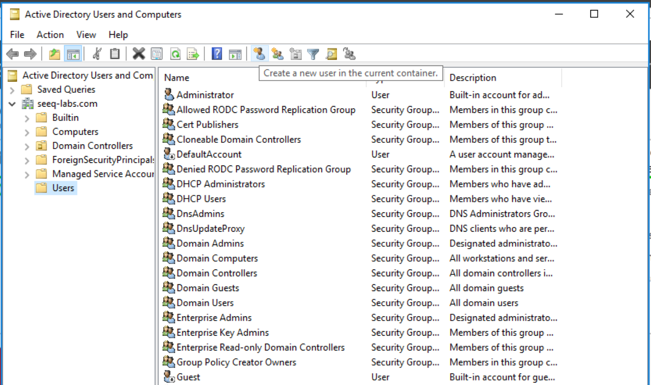Open the filter options icon
Screen dimensions: 651x385
pyautogui.click(x=312, y=54)
